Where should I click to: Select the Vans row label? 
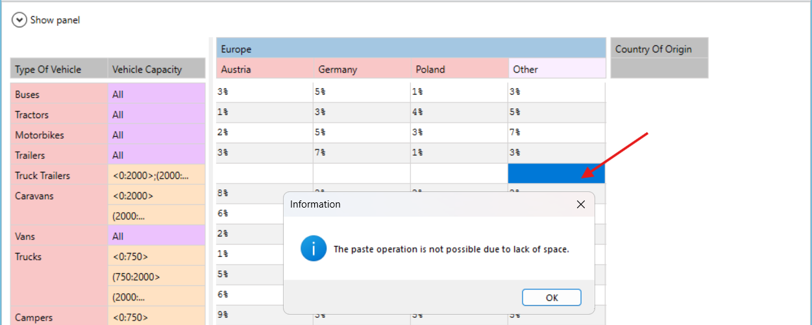coord(59,236)
